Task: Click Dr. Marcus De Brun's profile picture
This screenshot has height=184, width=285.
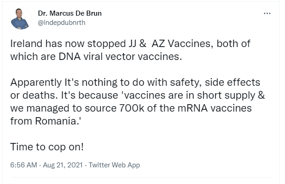Action: (20, 19)
